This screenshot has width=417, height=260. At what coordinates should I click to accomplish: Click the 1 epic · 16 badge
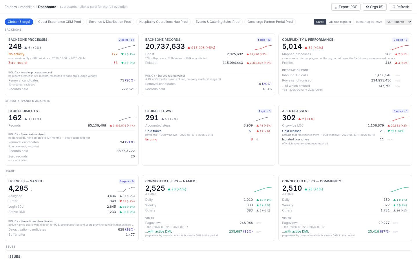tap(264, 40)
